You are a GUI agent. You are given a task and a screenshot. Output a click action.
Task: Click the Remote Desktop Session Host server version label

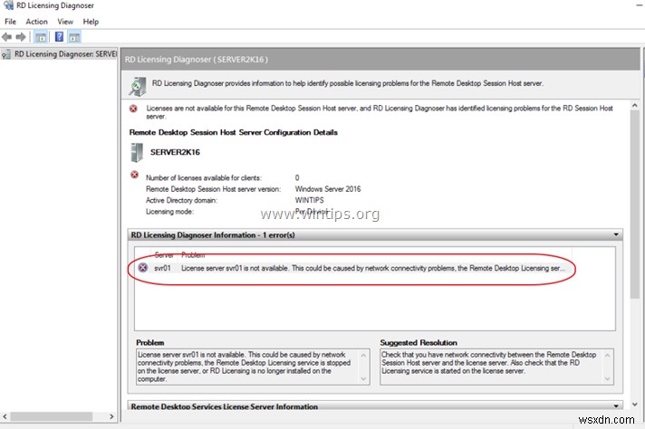pyautogui.click(x=213, y=189)
